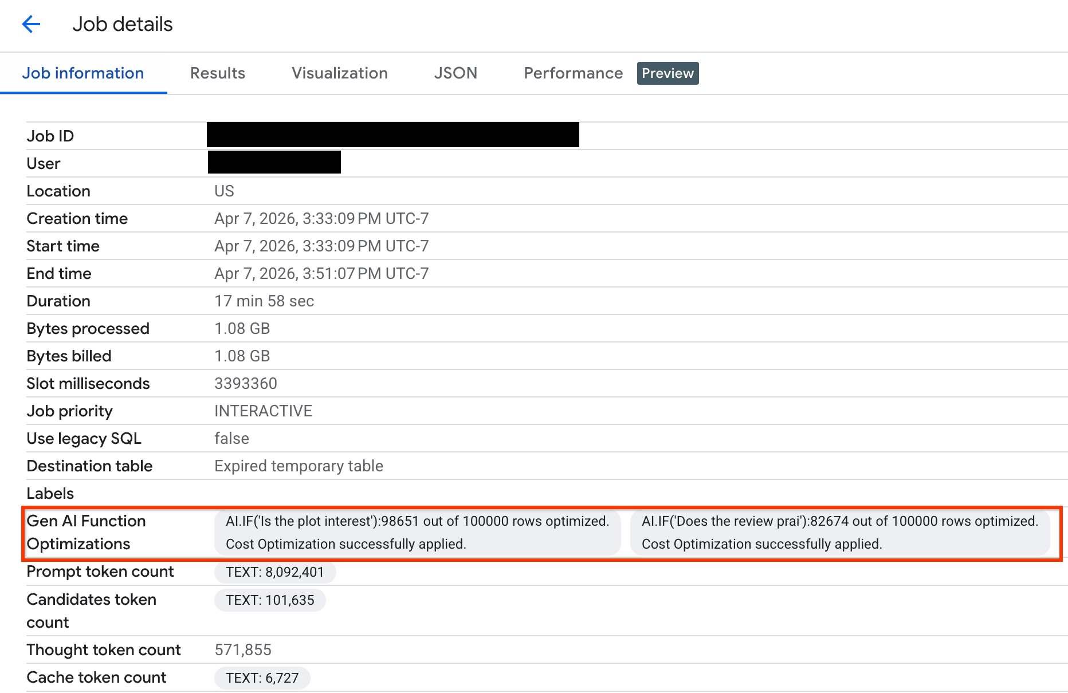The width and height of the screenshot is (1068, 693).
Task: Open the Performance tab
Action: click(x=572, y=73)
